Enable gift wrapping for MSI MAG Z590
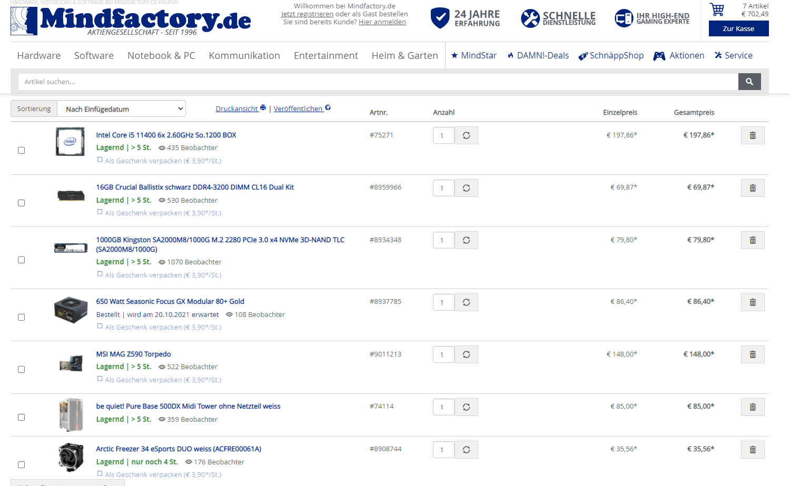The width and height of the screenshot is (790, 486). click(100, 379)
